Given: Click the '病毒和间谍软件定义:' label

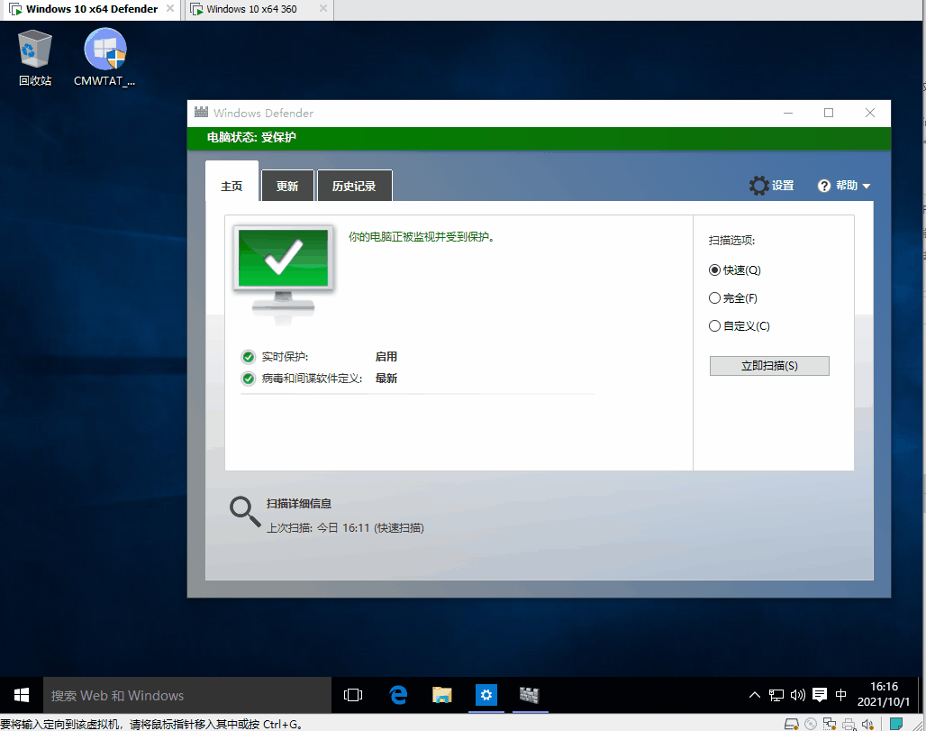Looking at the screenshot, I should click(312, 379).
